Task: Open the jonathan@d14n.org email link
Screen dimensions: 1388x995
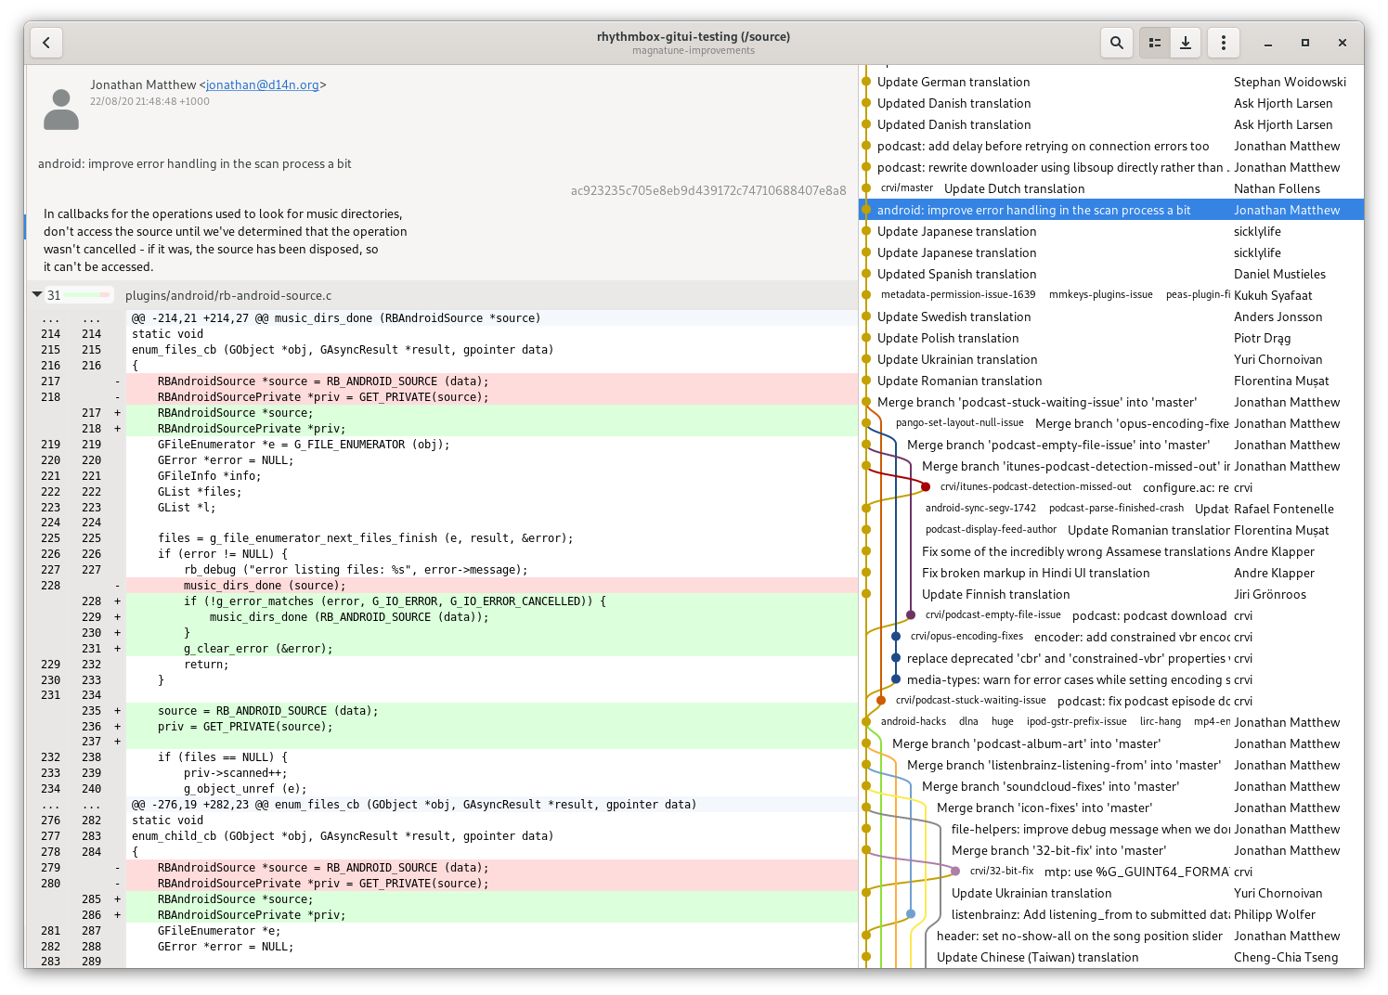Action: pyautogui.click(x=261, y=84)
